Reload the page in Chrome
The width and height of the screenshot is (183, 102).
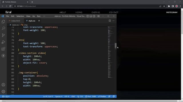[10, 6]
